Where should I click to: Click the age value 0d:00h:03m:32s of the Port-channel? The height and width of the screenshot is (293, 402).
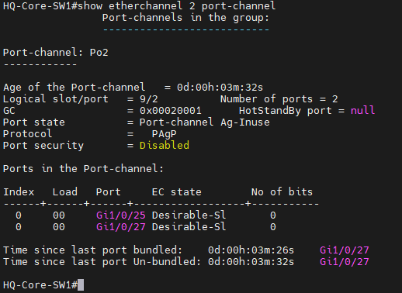(220, 88)
